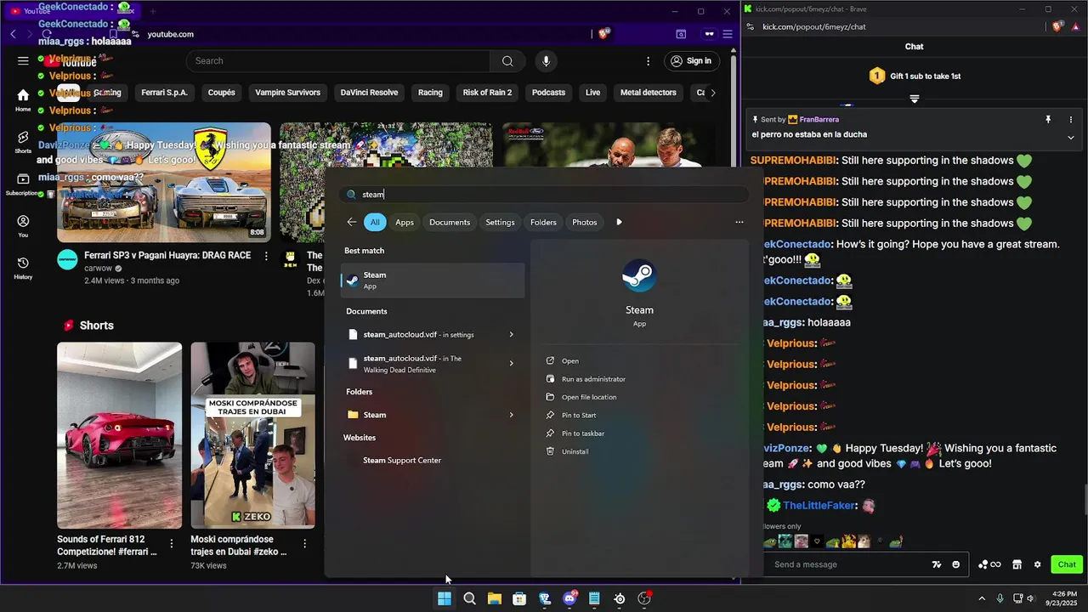Screen dimensions: 1088x612
Task: Select the Podcasts topic chip
Action: [x=548, y=93]
